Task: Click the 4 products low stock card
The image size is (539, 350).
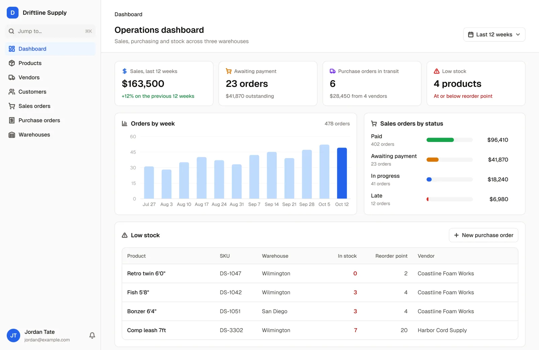Action: pos(476,83)
